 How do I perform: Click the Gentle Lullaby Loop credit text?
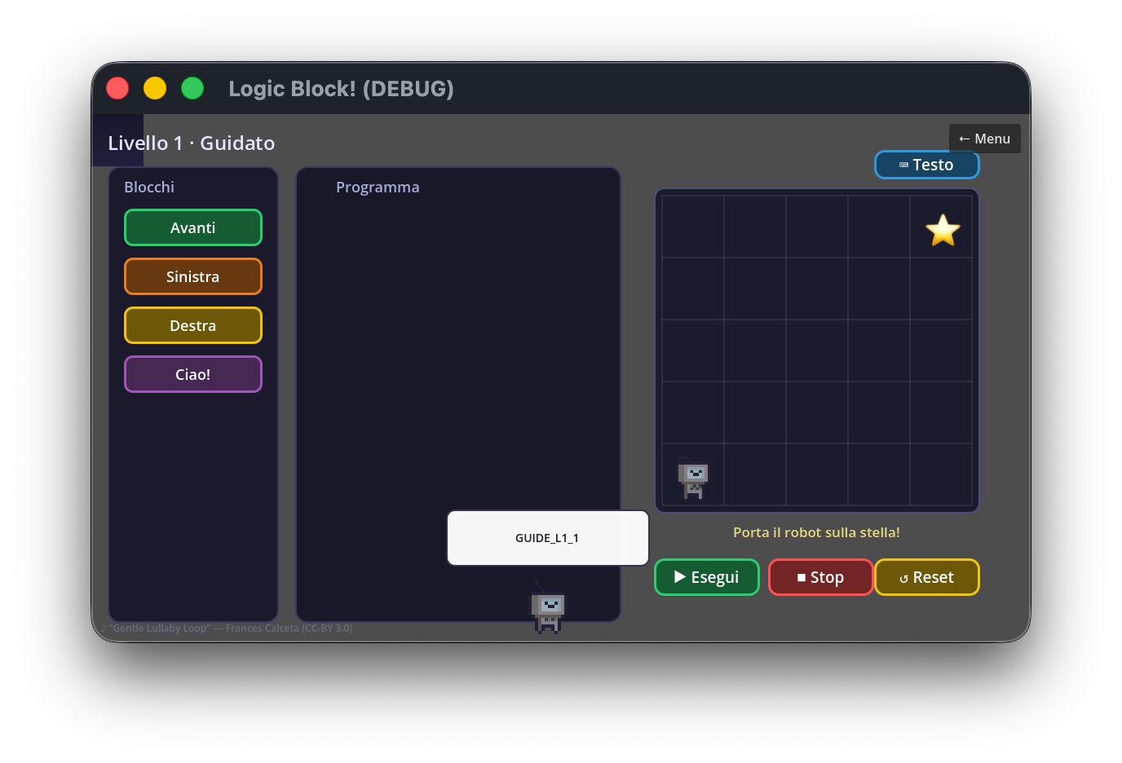coord(227,628)
